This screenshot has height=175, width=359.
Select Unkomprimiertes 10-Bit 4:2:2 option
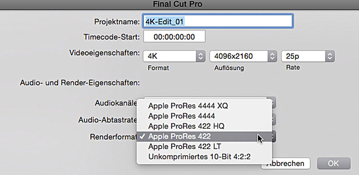[199, 157]
